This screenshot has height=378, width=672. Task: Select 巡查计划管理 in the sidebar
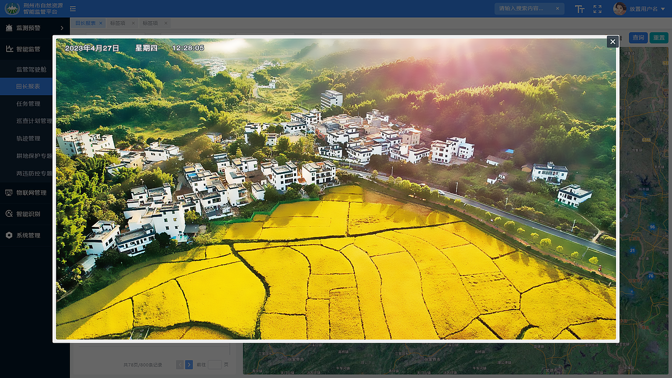(x=35, y=121)
